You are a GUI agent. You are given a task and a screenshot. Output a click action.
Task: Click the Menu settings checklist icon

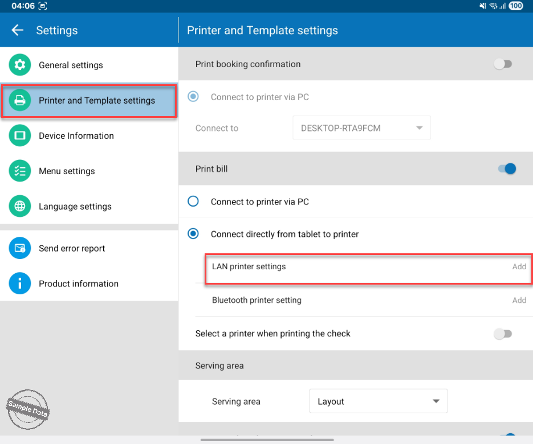point(20,171)
